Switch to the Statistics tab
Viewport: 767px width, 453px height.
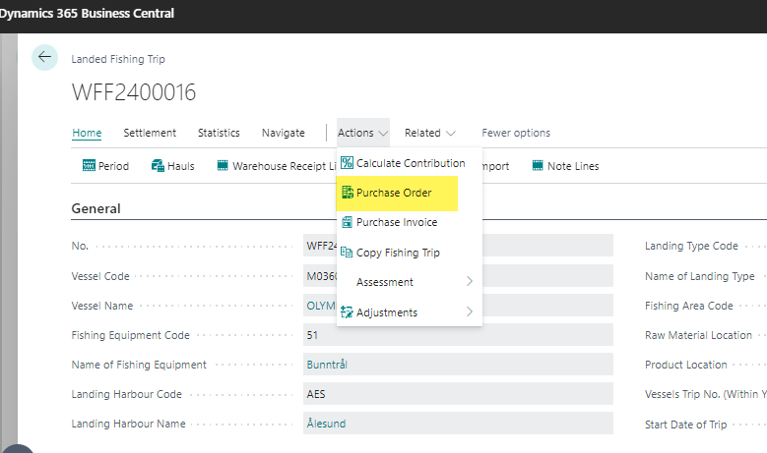[x=219, y=133]
